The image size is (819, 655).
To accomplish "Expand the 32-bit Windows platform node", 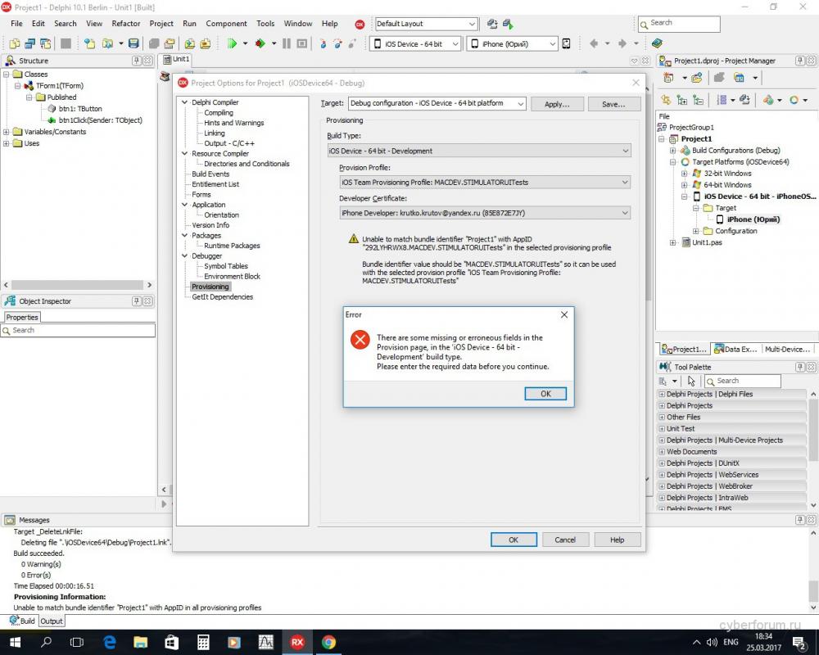I will pyautogui.click(x=684, y=174).
